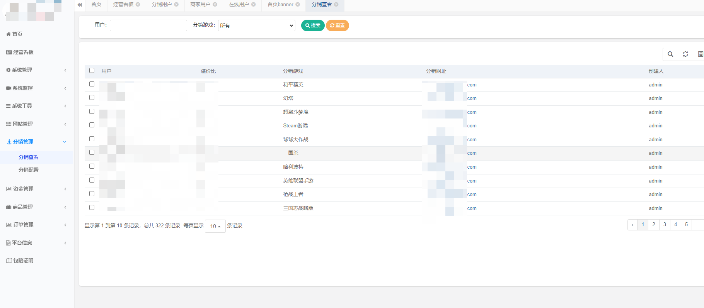Expand 订单管理 sidebar menu
The height and width of the screenshot is (308, 704).
[x=37, y=225]
